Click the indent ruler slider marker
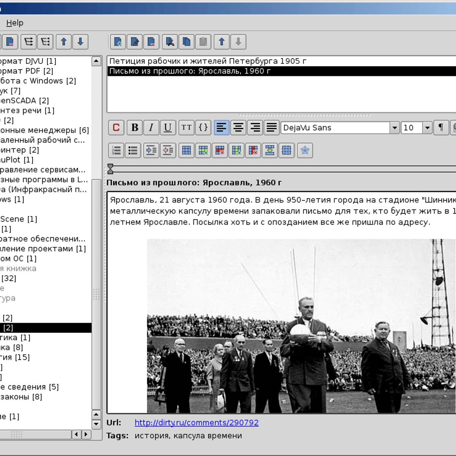 pos(110,169)
